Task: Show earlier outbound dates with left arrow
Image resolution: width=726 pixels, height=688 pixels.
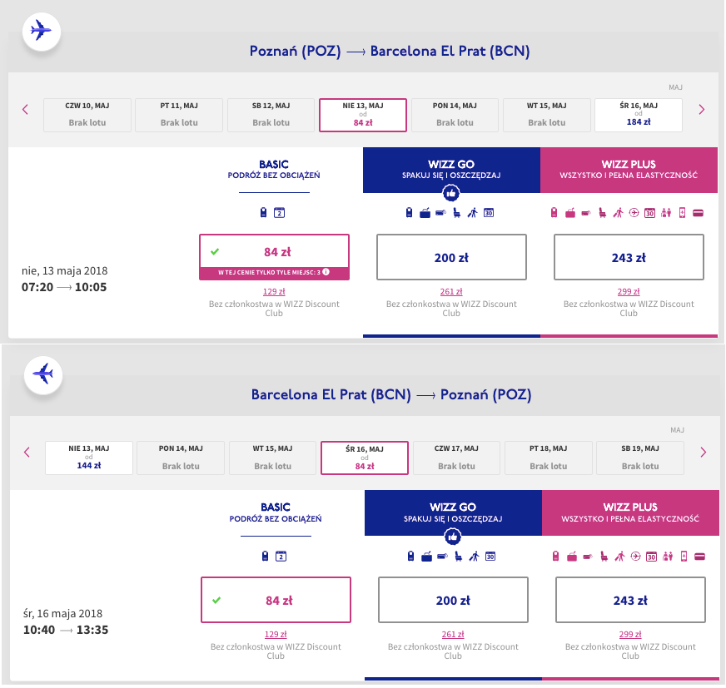Action: pyautogui.click(x=26, y=110)
